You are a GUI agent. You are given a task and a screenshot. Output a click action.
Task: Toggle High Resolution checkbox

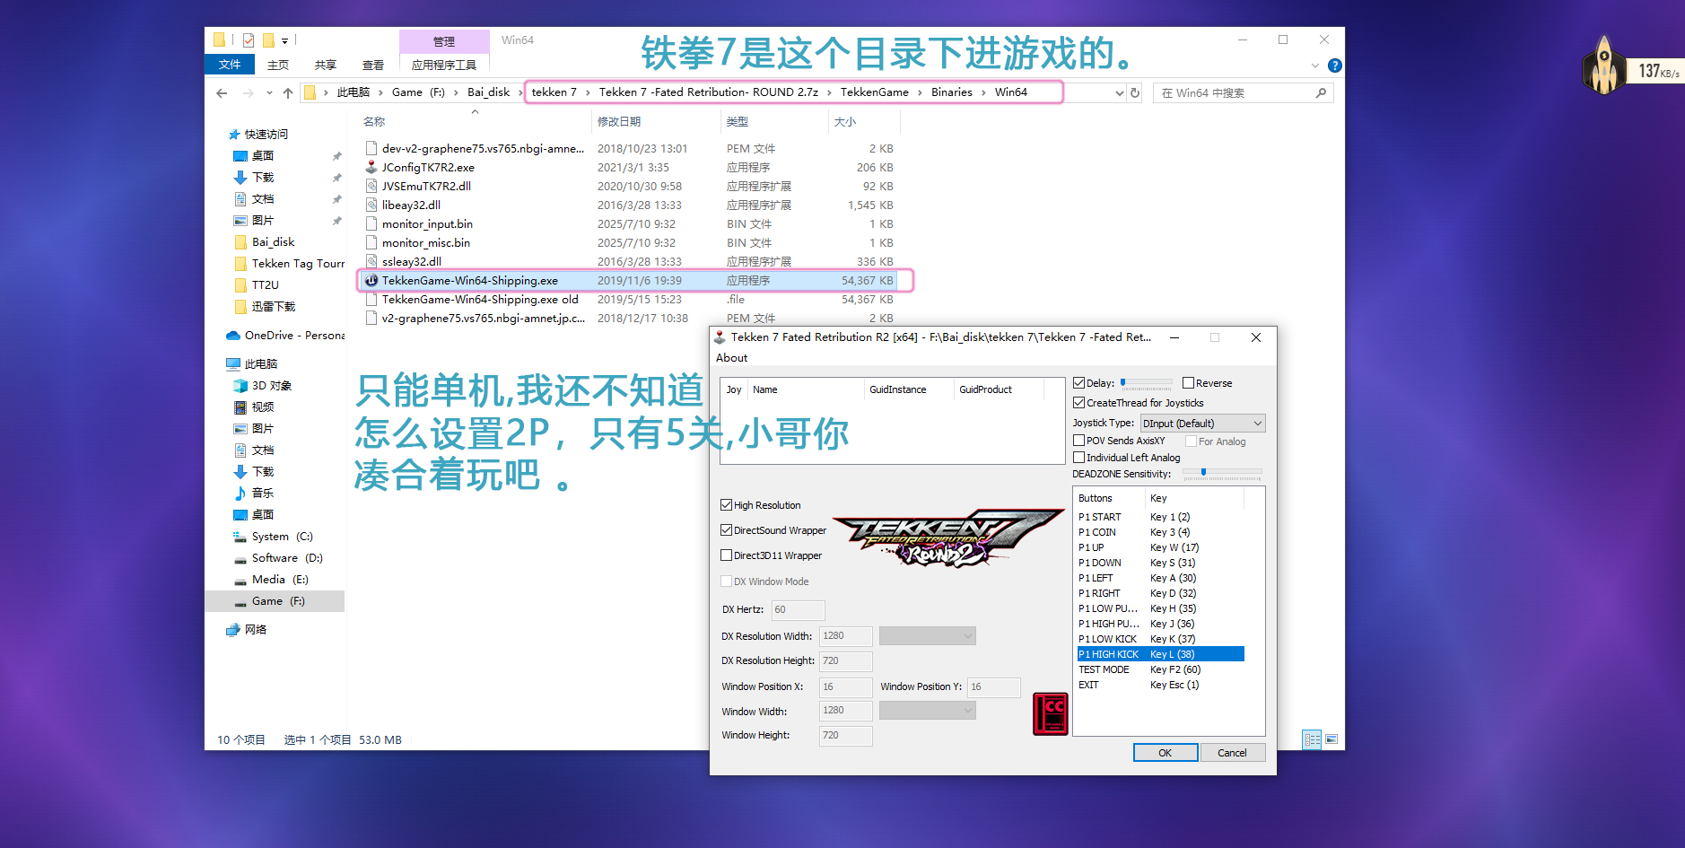(x=727, y=505)
